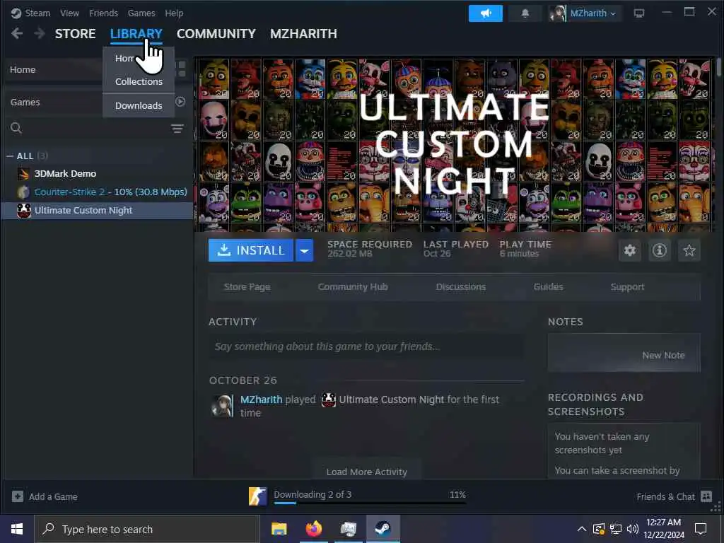Image resolution: width=724 pixels, height=543 pixels.
Task: Open the Windows Start menu
Action: coord(17,529)
